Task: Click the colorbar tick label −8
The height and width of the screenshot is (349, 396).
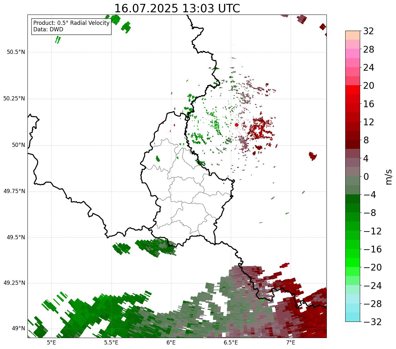Action: pos(369,213)
